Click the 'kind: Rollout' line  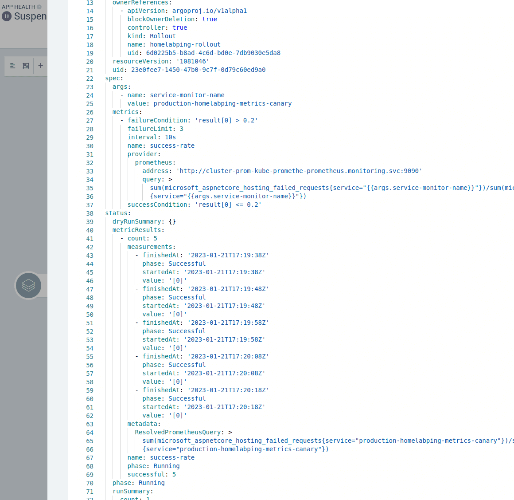point(152,36)
